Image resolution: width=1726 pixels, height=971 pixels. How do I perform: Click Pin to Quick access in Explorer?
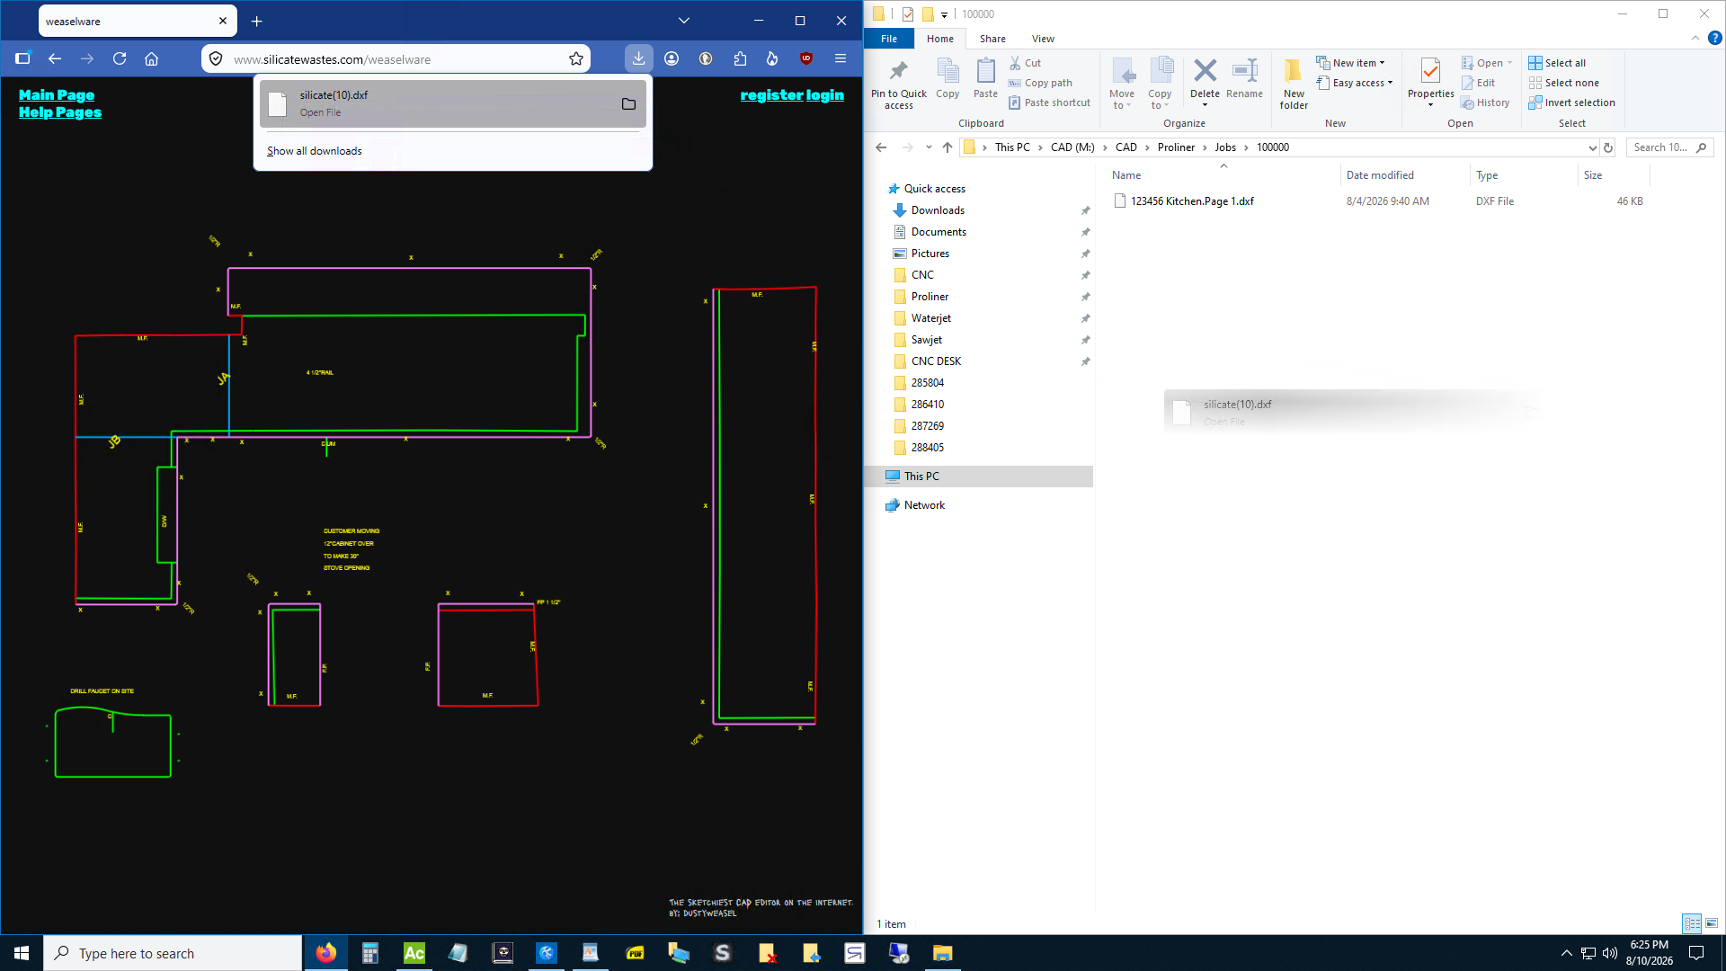click(x=898, y=85)
